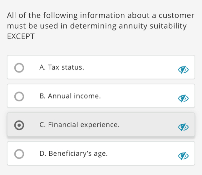Click the 'D. Beneficiary's age.' answer text
Screen dimensions: 202x175
(74, 153)
